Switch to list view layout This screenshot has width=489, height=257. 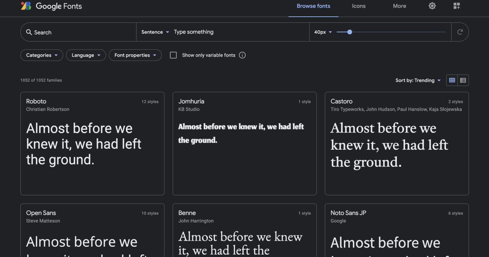(463, 80)
